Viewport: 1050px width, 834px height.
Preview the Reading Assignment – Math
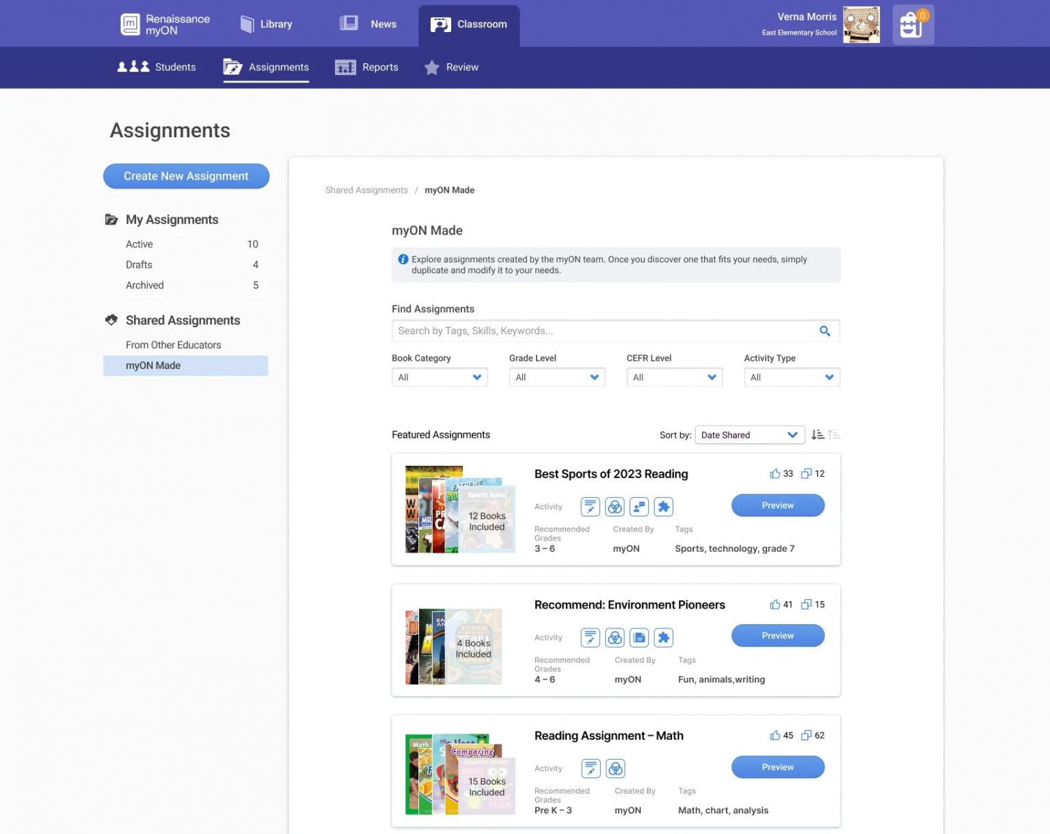(777, 767)
